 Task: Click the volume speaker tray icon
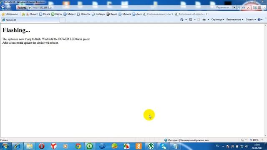pos(247,146)
